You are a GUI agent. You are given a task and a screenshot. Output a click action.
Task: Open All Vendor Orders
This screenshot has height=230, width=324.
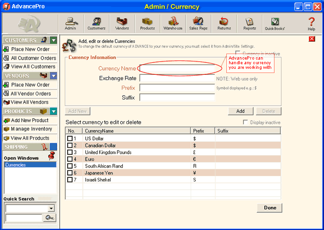[x=30, y=94]
